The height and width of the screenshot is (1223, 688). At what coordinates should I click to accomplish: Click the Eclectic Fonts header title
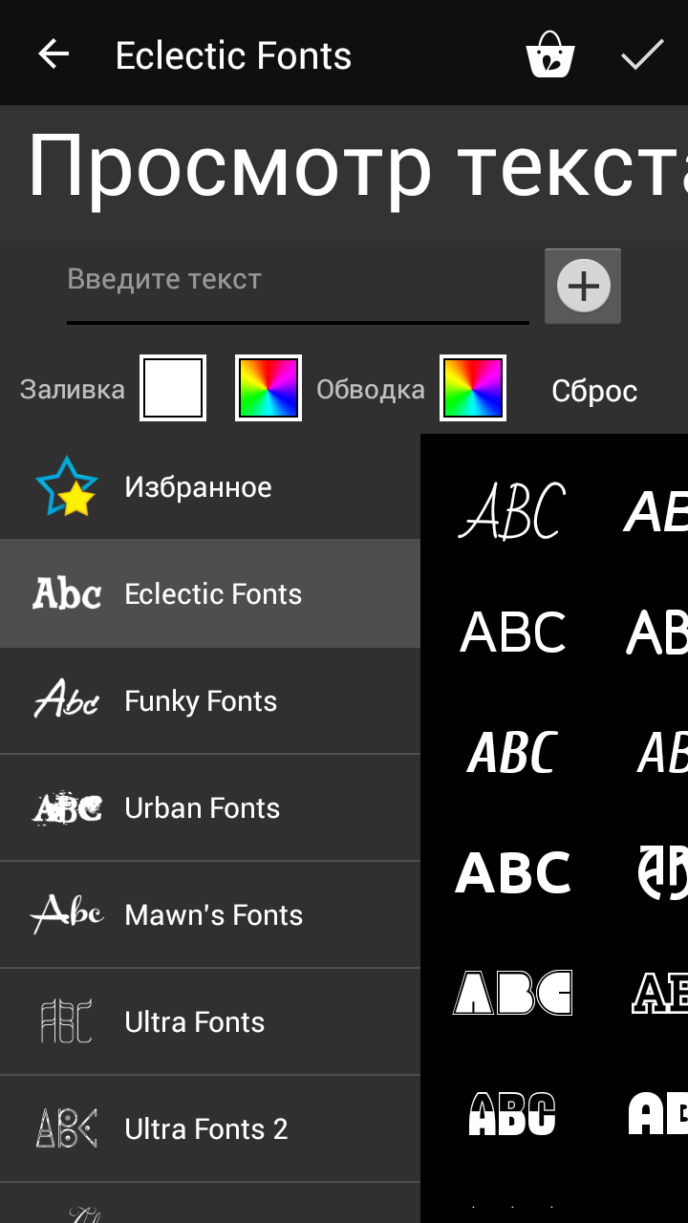click(233, 55)
